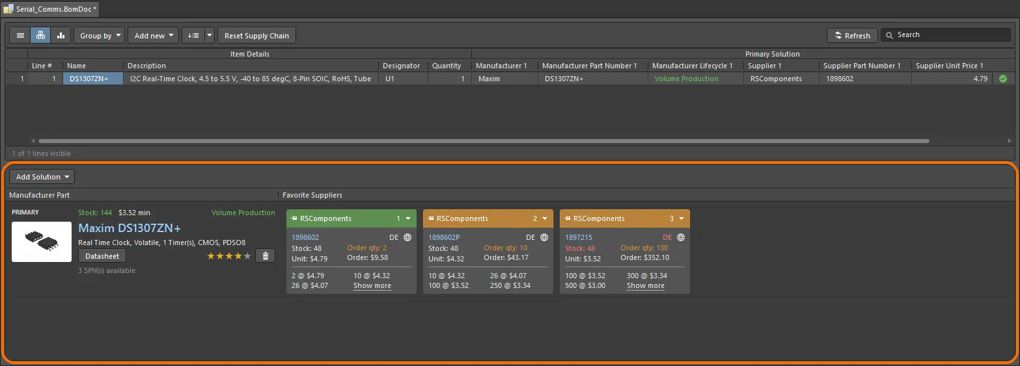Select the 4.79 unit price cell

pyautogui.click(x=952, y=79)
